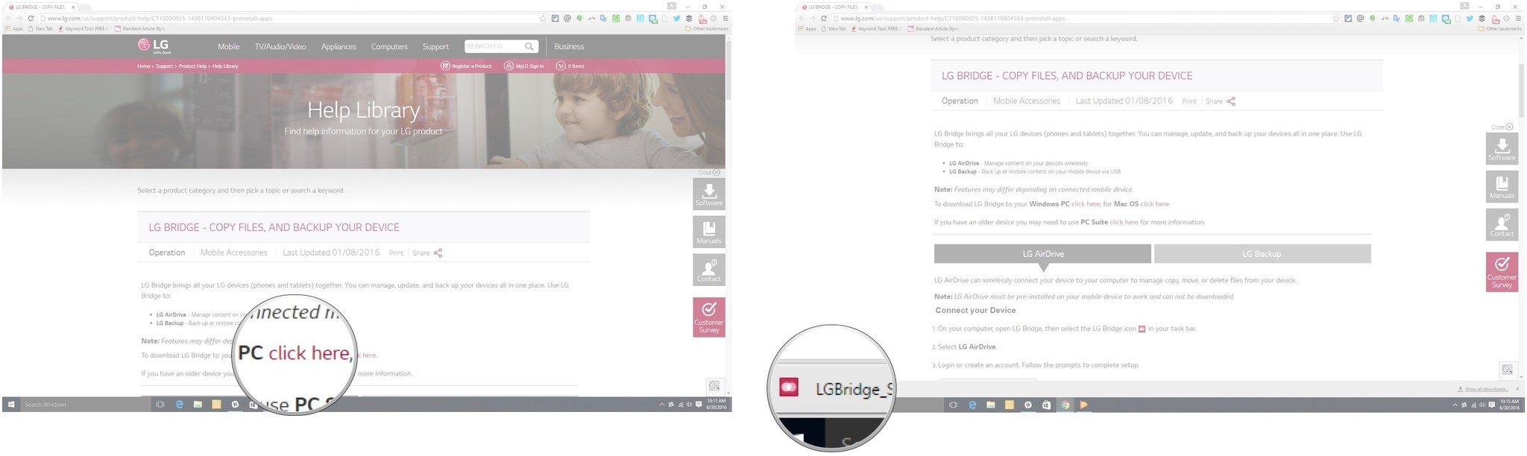This screenshot has width=1527, height=456.
Task: Open File Explorer from left taskbar
Action: point(198,405)
